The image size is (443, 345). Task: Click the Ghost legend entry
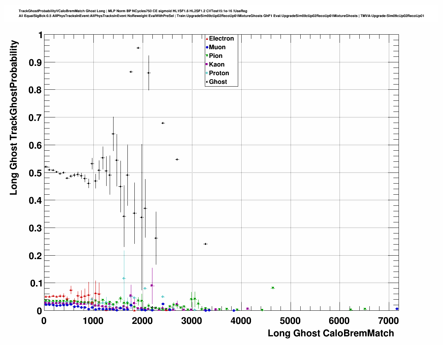point(217,82)
